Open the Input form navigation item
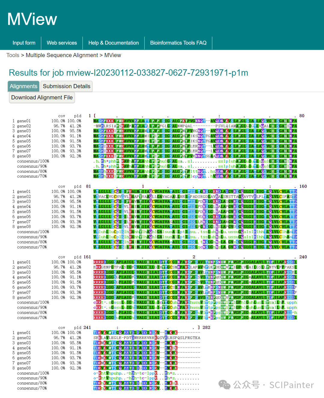The width and height of the screenshot is (324, 398). (24, 43)
